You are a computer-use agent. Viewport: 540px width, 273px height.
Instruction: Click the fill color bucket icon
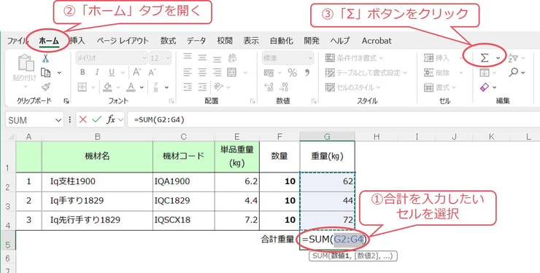click(107, 87)
